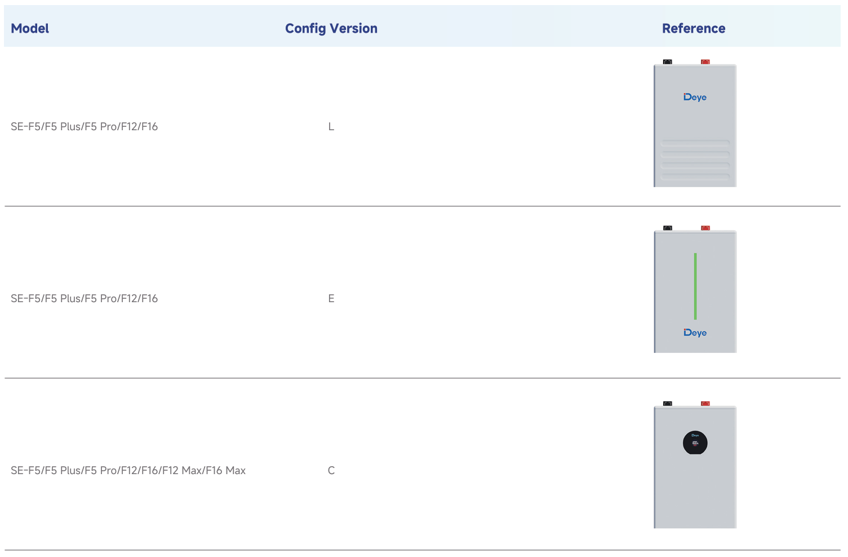Click the Model column header

(30, 28)
